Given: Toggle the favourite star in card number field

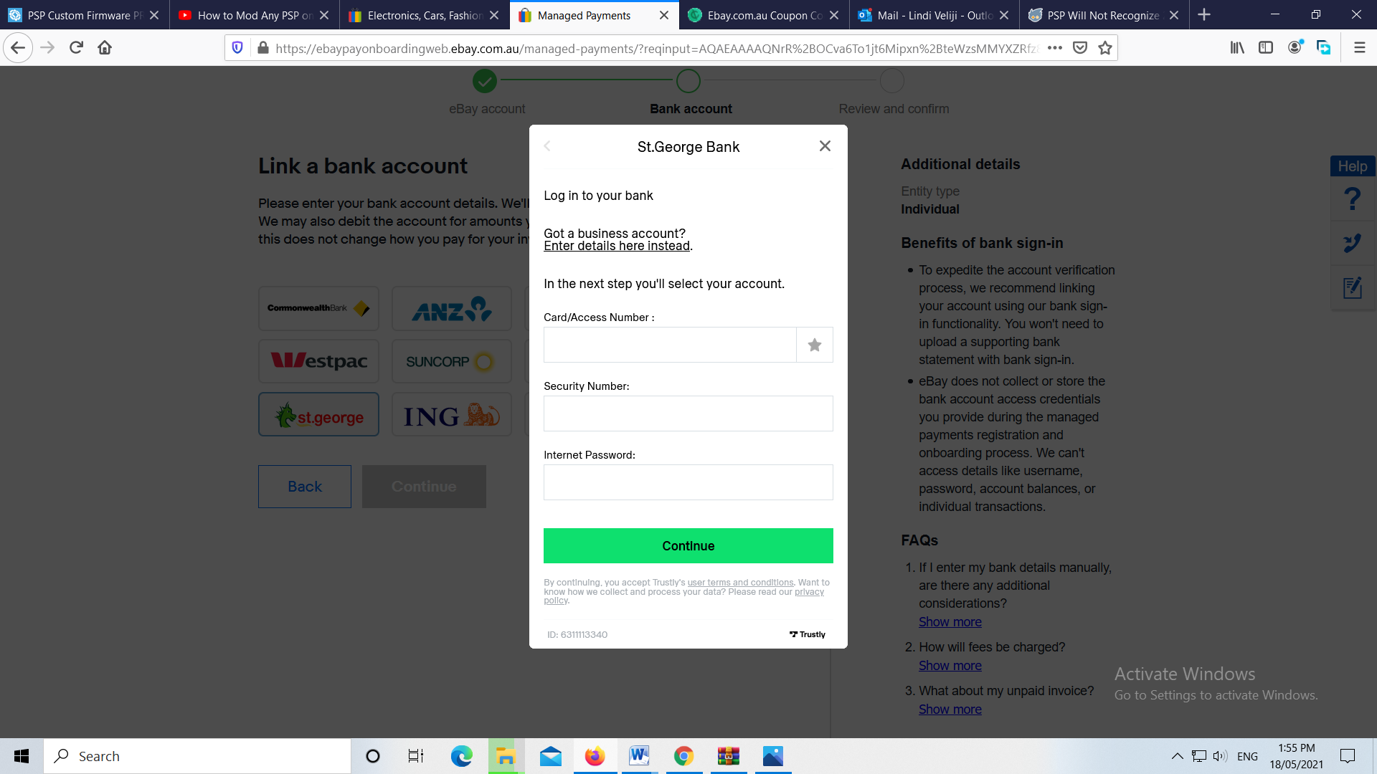Looking at the screenshot, I should pyautogui.click(x=814, y=344).
